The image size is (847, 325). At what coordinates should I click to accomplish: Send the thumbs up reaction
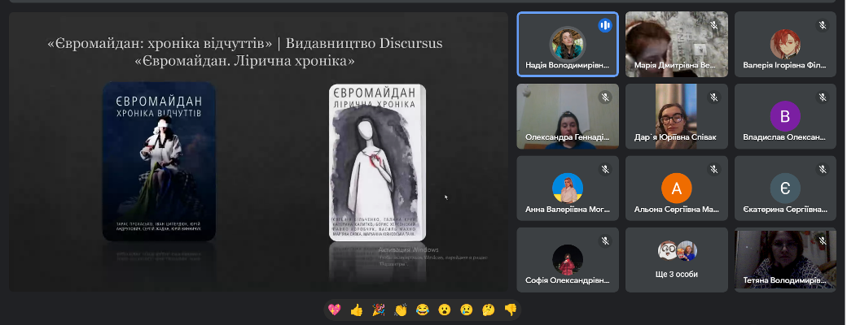point(357,310)
